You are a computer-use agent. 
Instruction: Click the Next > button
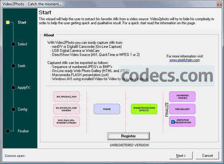(181, 155)
